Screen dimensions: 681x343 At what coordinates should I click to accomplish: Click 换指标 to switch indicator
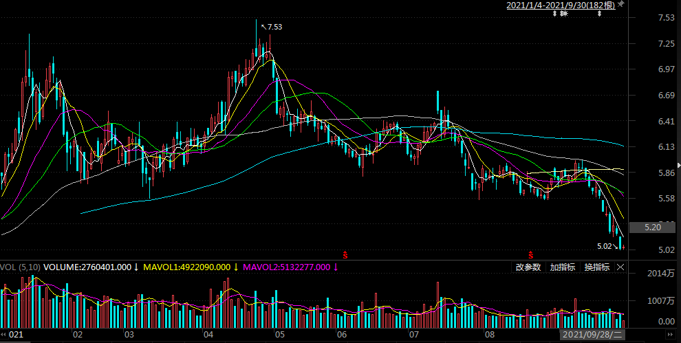596,267
